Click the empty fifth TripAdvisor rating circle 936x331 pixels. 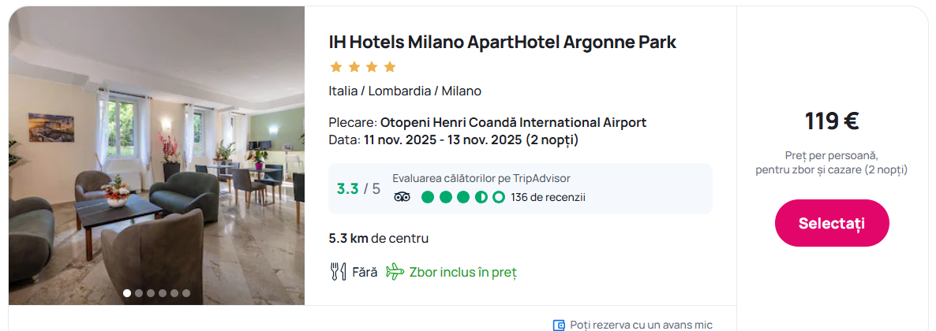tap(499, 197)
